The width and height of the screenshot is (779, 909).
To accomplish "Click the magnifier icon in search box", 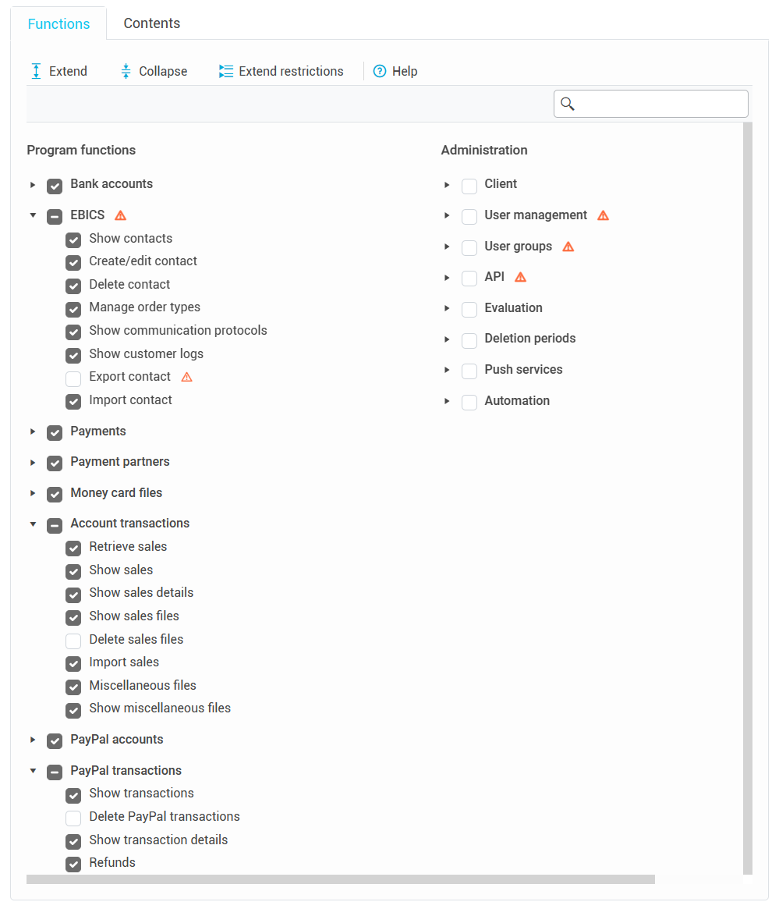I will click(568, 104).
